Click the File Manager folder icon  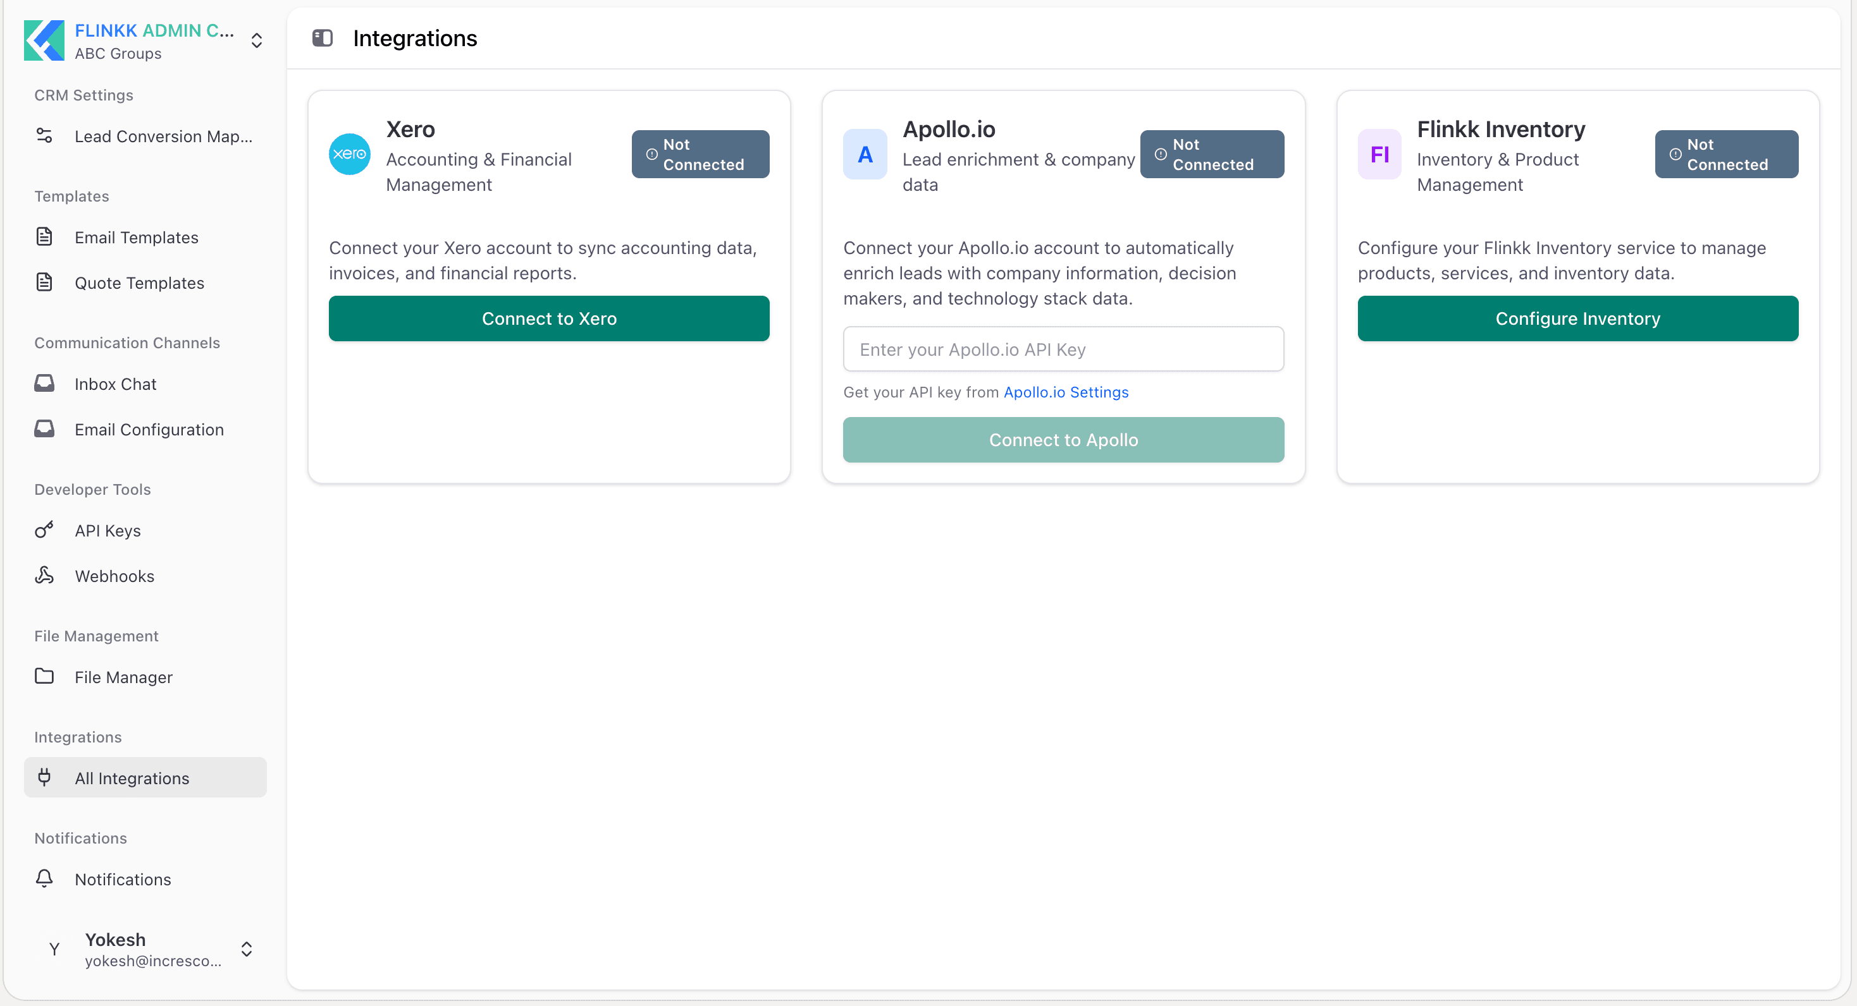coord(44,676)
